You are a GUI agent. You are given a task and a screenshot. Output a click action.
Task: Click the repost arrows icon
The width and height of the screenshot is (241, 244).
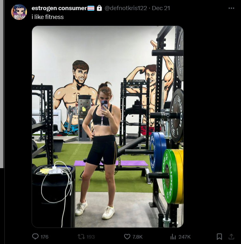click(x=81, y=237)
